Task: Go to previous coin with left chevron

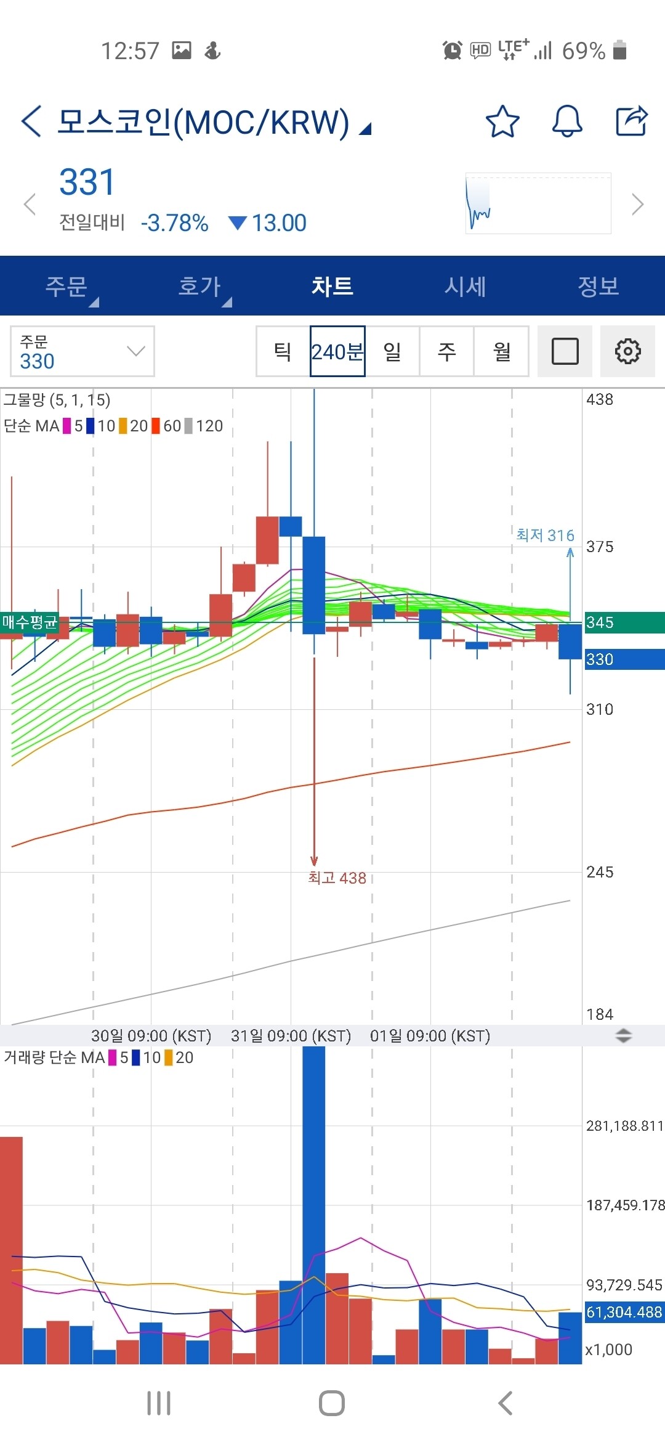Action: (30, 204)
